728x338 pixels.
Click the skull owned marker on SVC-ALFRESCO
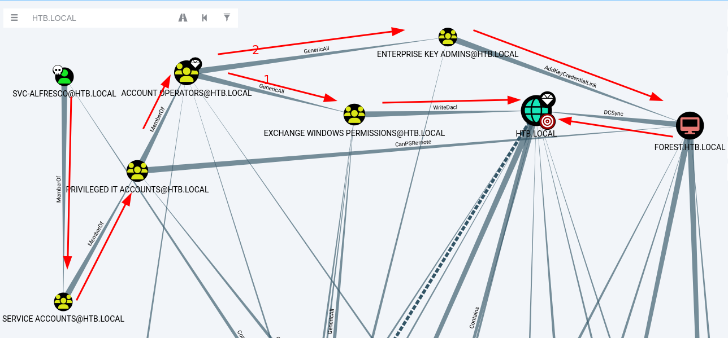coord(57,70)
